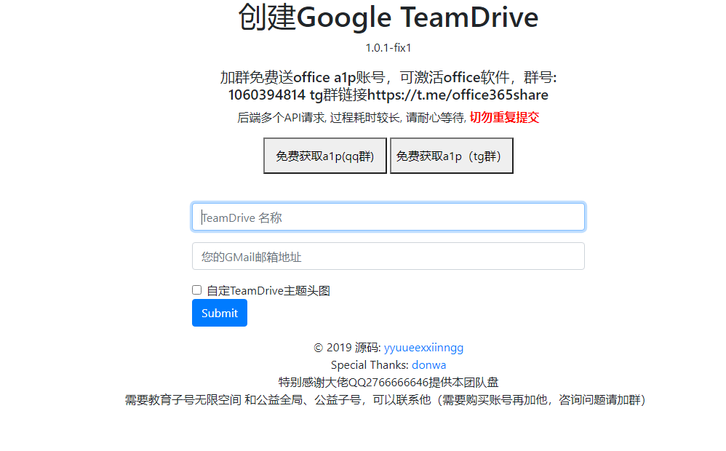726x451 pixels.
Task: Submit the TeamDrive form
Action: [220, 313]
